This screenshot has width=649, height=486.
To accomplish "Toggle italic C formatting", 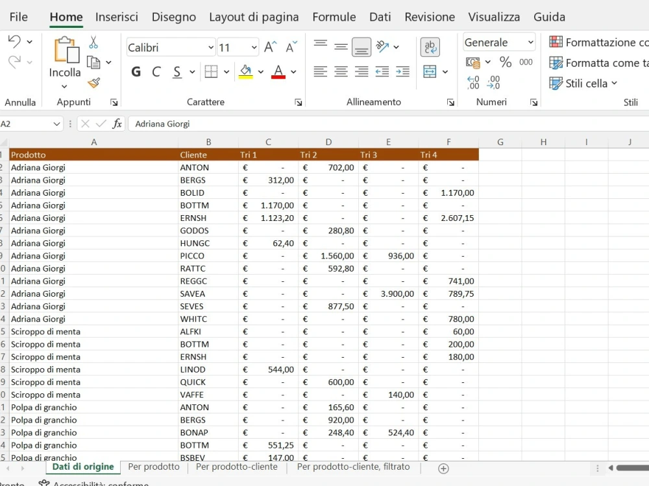I will pos(156,72).
